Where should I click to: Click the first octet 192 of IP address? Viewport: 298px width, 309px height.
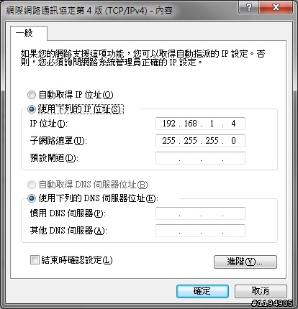point(169,124)
